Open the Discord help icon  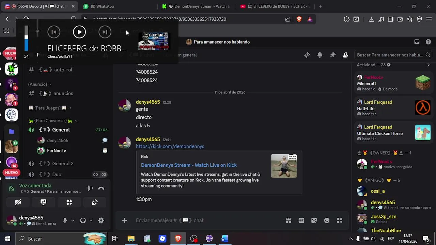pyautogui.click(x=428, y=42)
